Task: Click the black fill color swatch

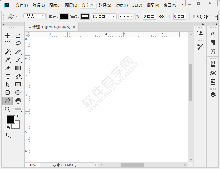Action: coord(64,16)
